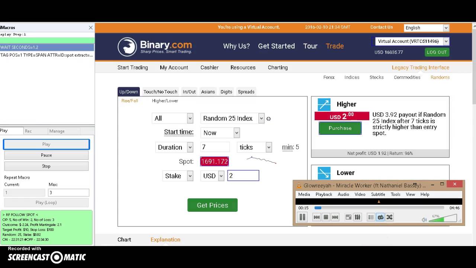Select the Spreads tab
Screen dimensions: 476x268
coord(246,92)
